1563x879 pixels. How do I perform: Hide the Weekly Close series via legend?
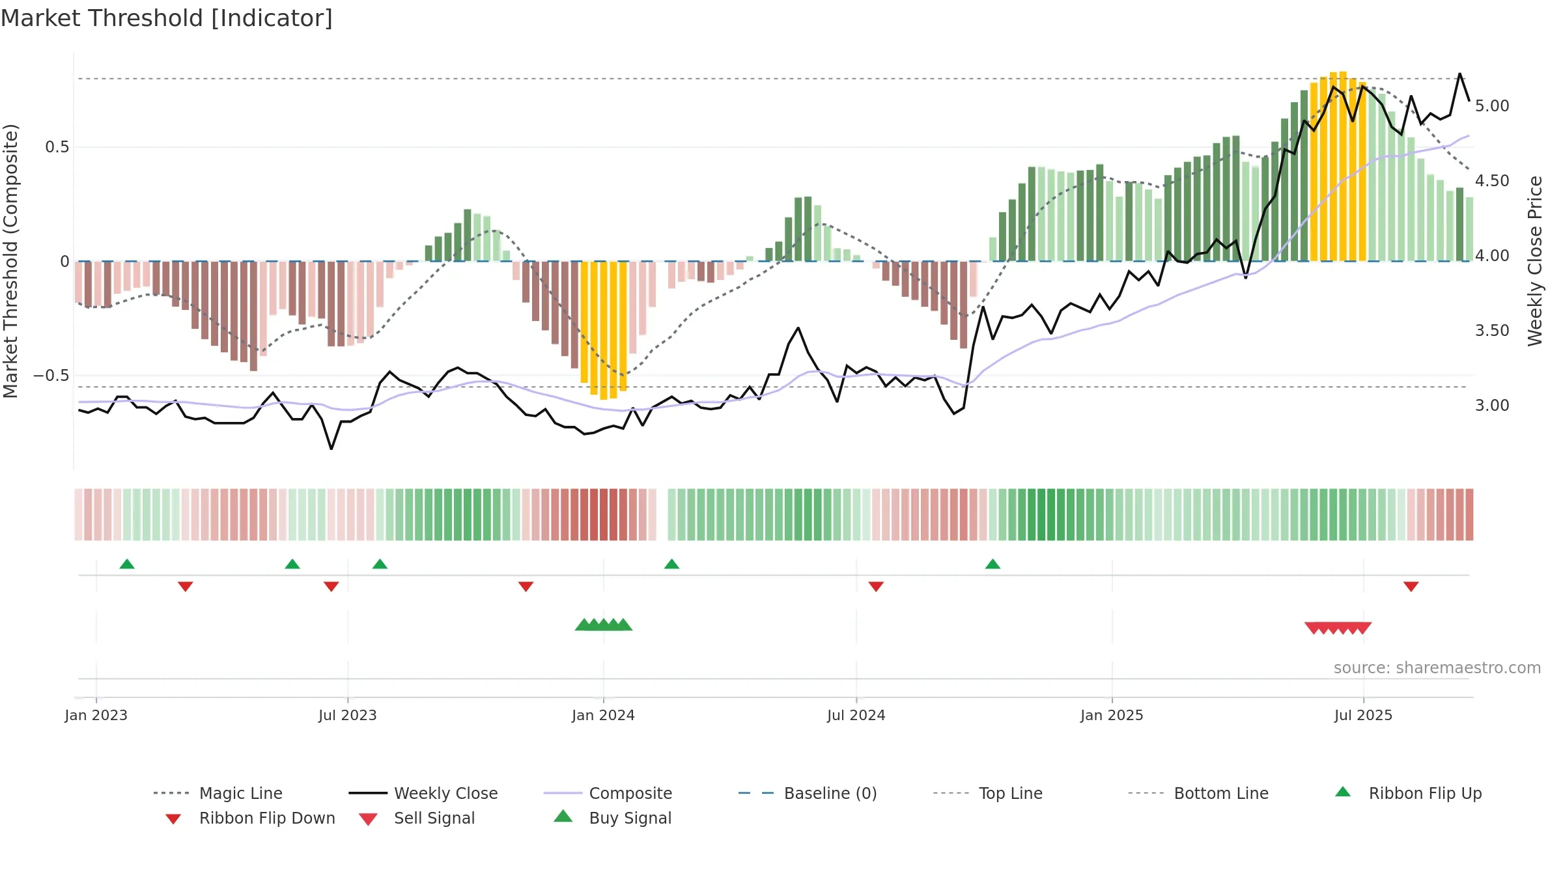[x=423, y=793]
